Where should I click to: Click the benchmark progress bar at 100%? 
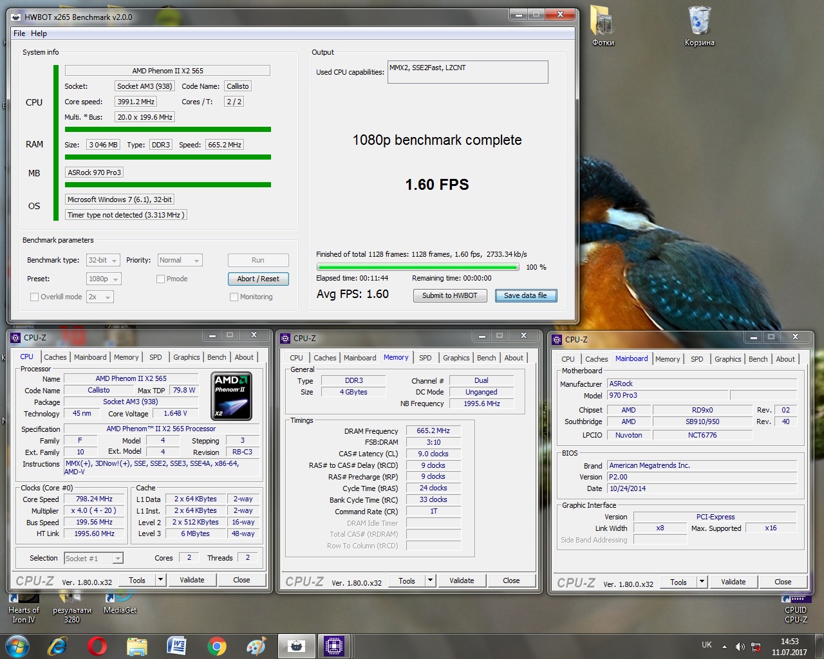(x=418, y=267)
